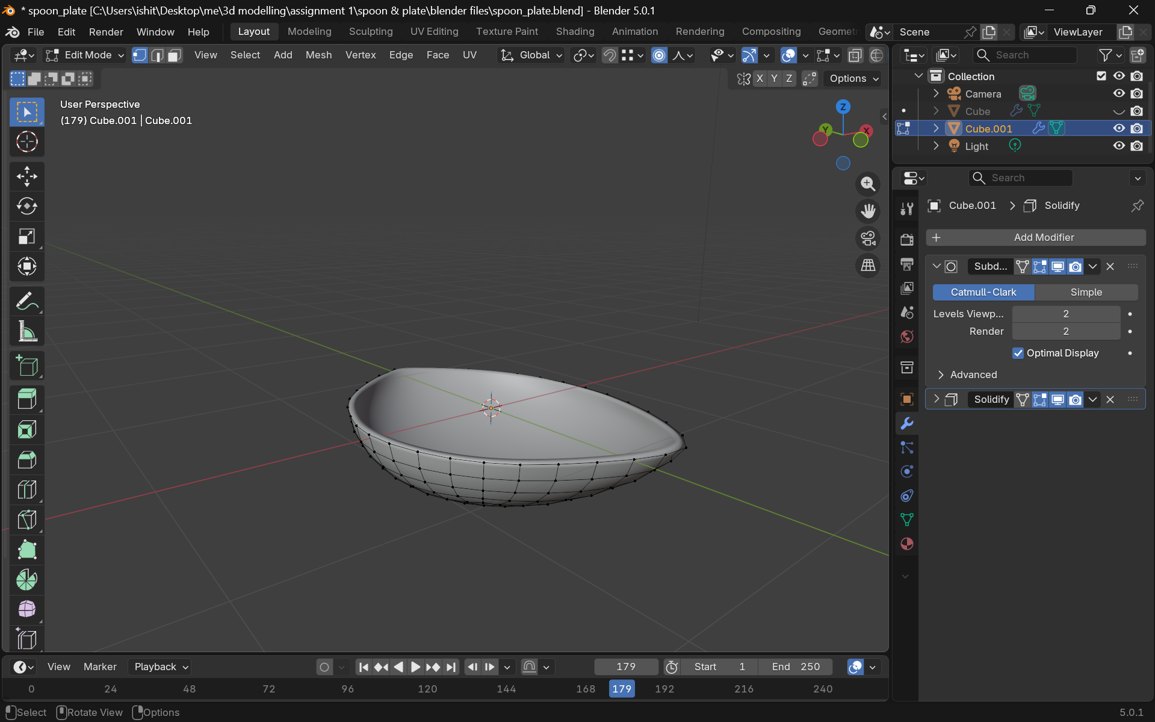Open the Edit Mode dropdown
The height and width of the screenshot is (722, 1155).
(85, 55)
